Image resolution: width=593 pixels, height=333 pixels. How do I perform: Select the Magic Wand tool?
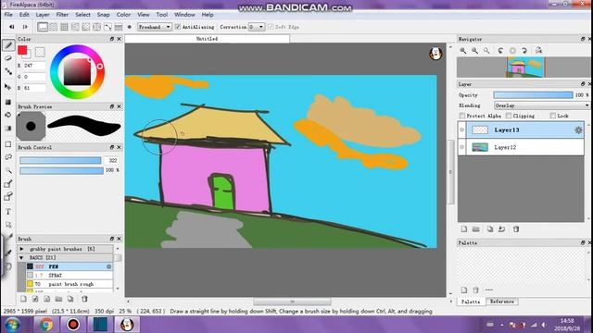tap(8, 170)
